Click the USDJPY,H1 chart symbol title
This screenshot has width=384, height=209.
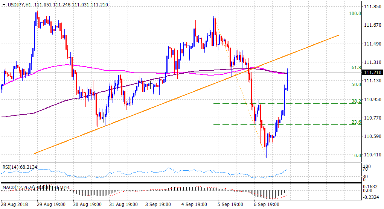coord(19,5)
